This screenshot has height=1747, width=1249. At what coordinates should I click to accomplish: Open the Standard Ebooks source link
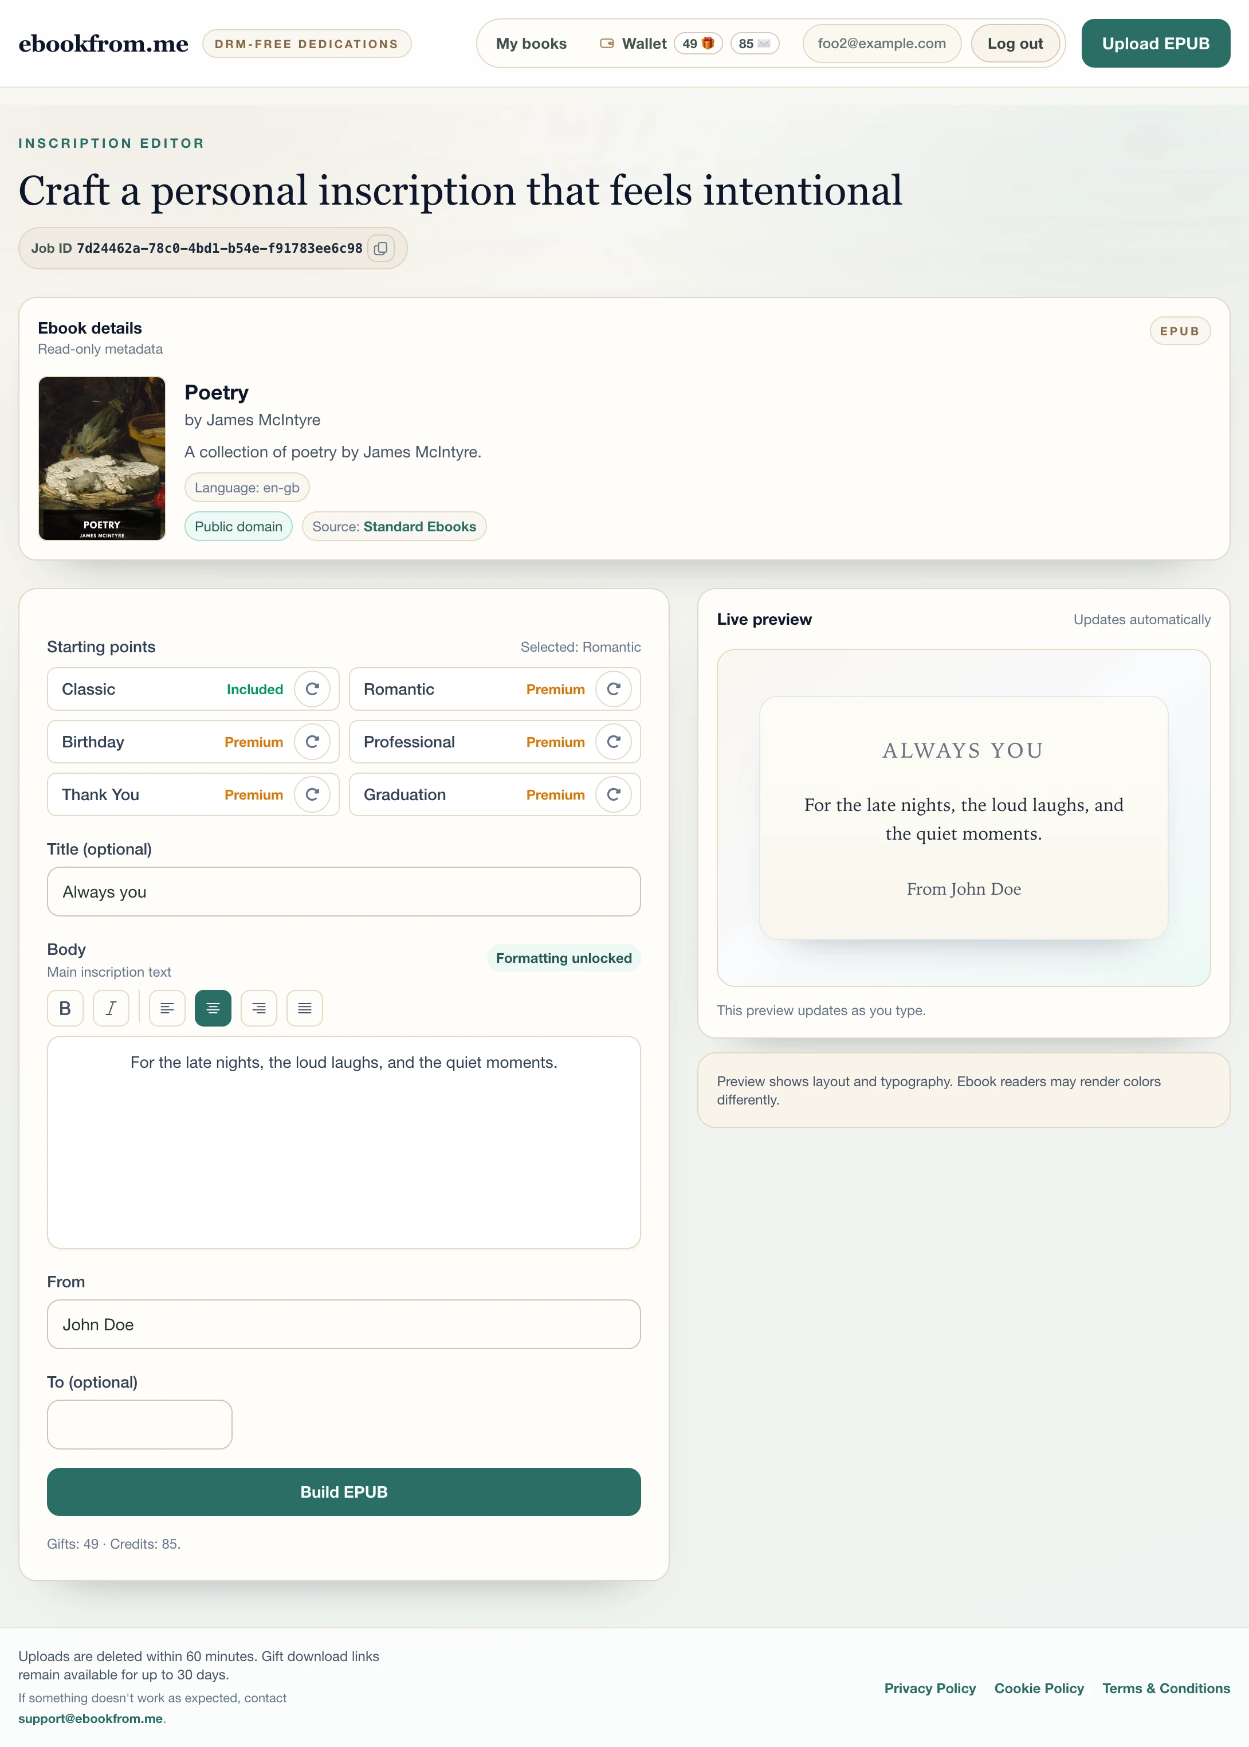click(419, 527)
